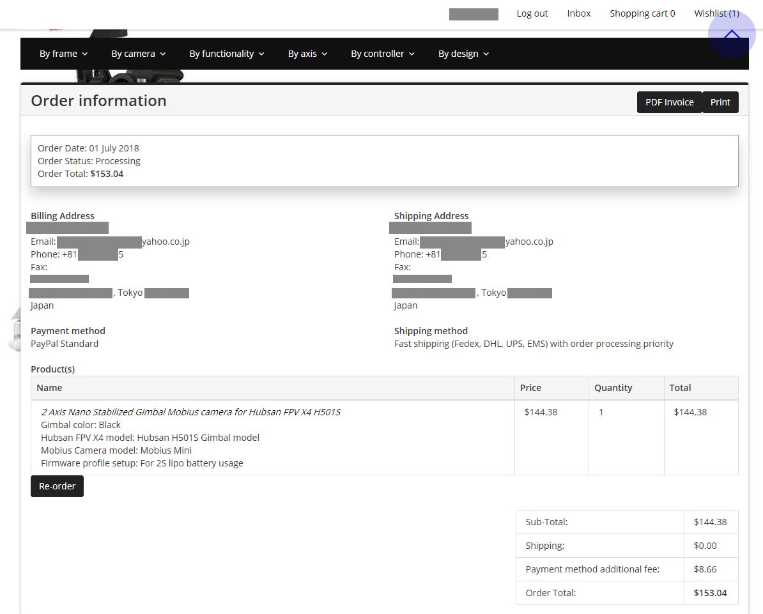Screen dimensions: 763x614
Task: Select the Order Total amount in summary table
Action: click(x=710, y=593)
